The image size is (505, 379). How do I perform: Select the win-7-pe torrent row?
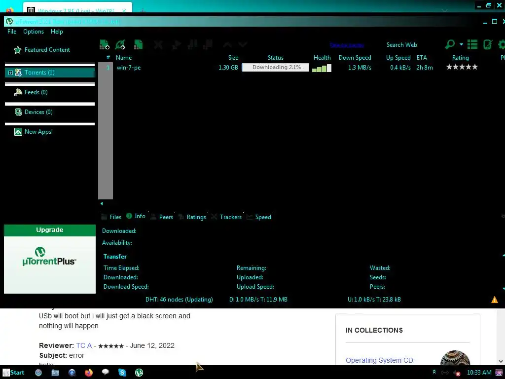click(x=301, y=67)
